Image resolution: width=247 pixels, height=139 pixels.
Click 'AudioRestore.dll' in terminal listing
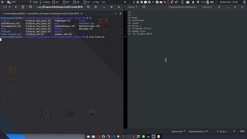[x=10, y=23]
